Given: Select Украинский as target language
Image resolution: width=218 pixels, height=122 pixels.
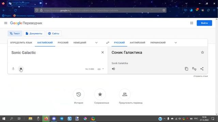Looking at the screenshot, I should pyautogui.click(x=158, y=43).
